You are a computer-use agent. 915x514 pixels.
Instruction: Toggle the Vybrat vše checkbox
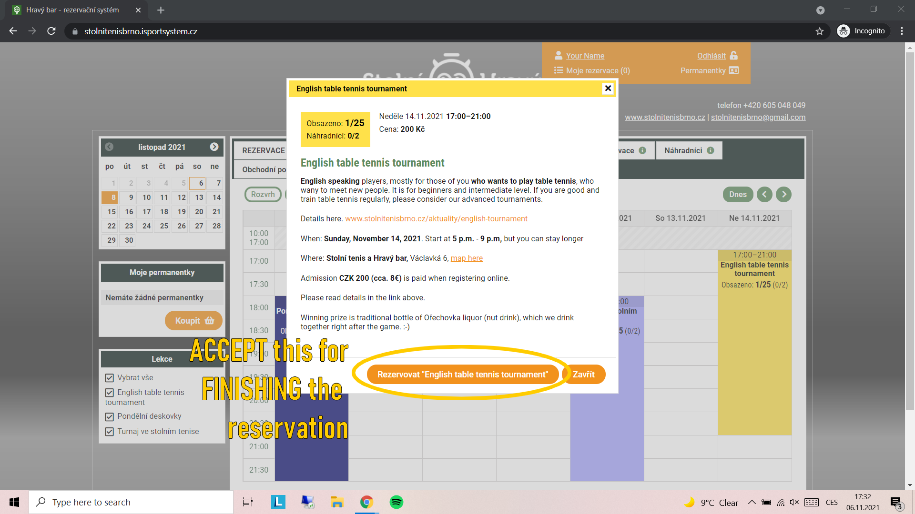[x=110, y=378]
